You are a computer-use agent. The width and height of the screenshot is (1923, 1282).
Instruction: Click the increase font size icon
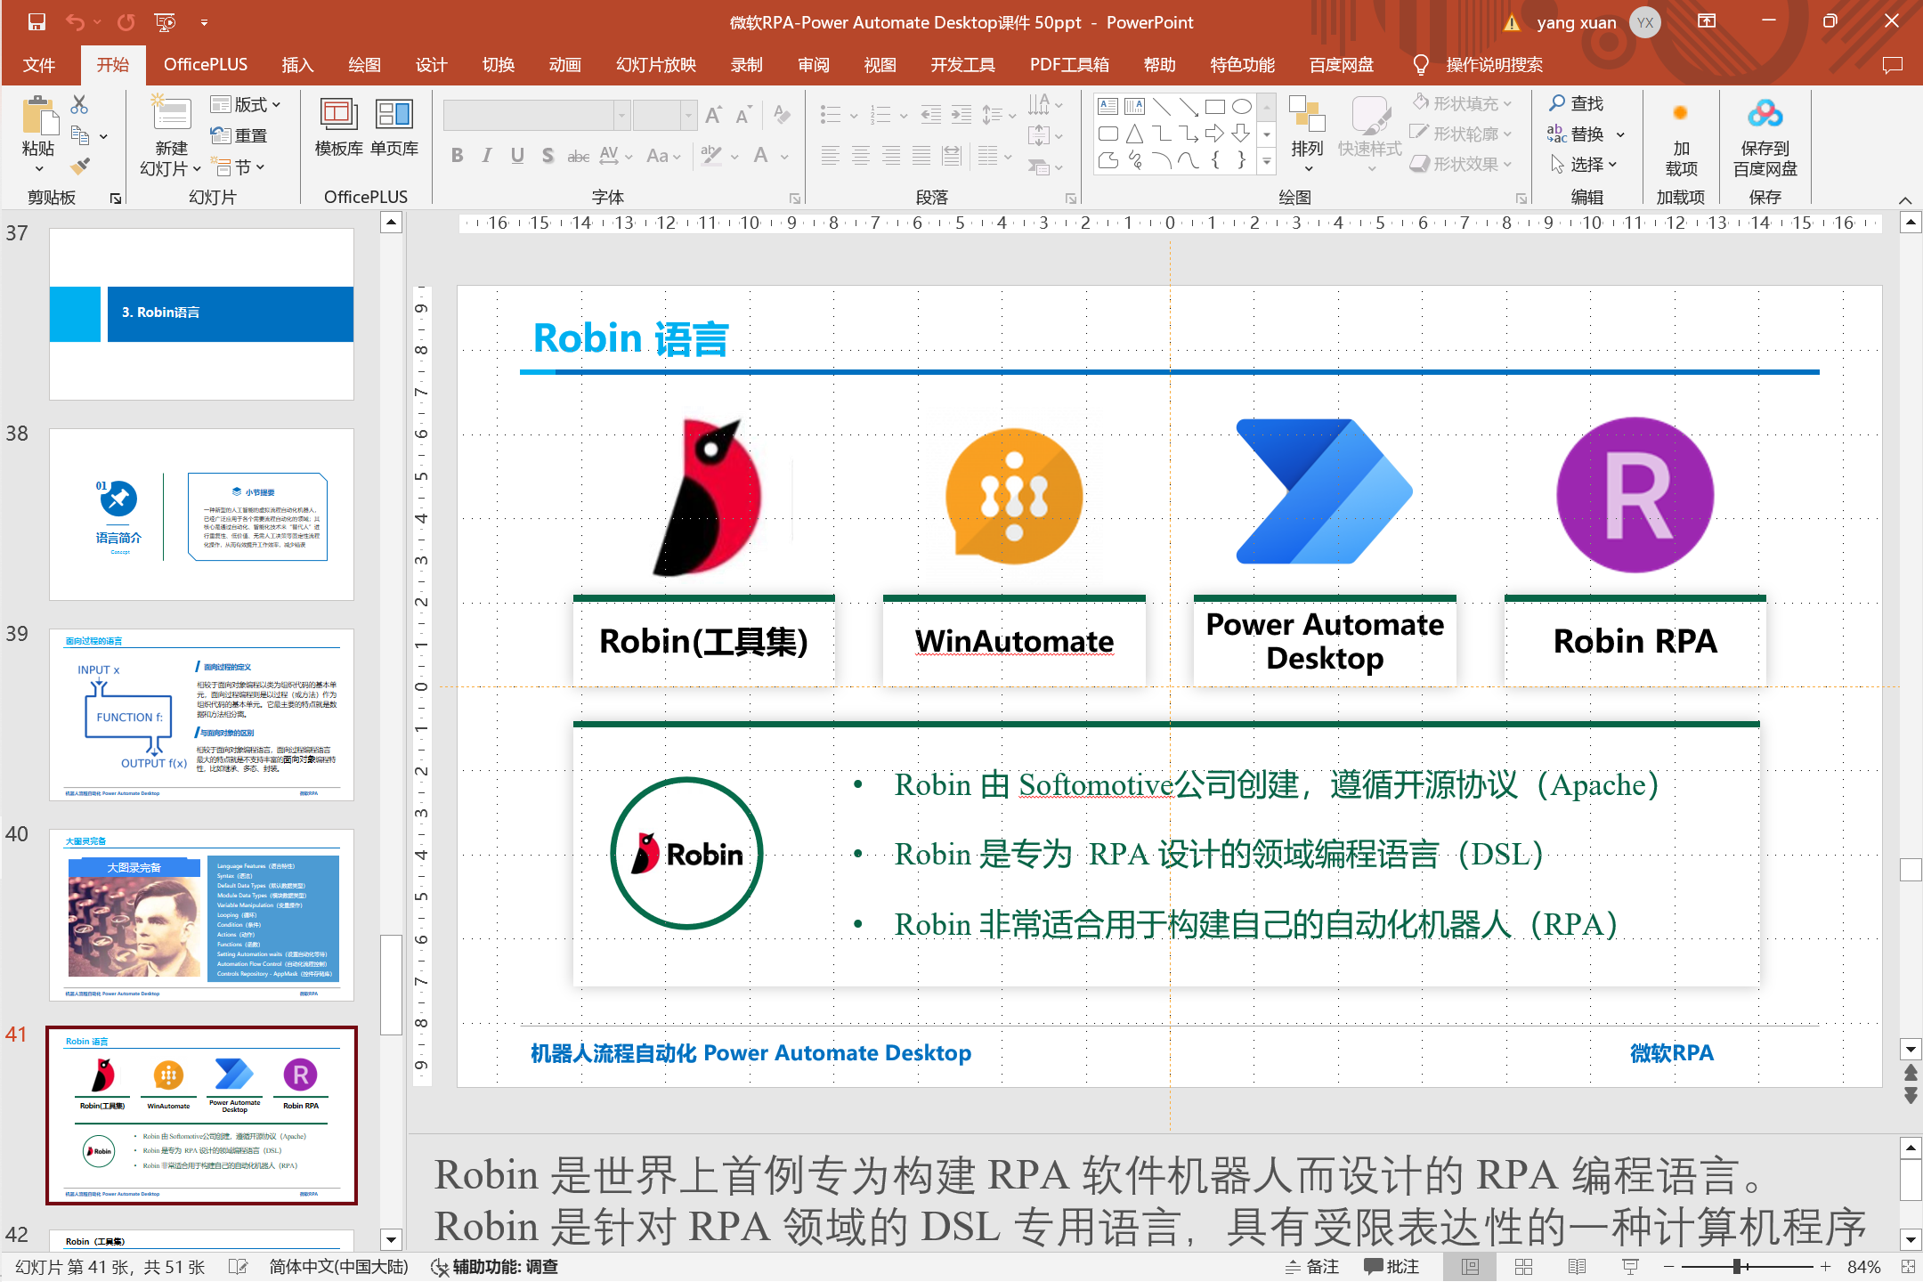(x=713, y=115)
